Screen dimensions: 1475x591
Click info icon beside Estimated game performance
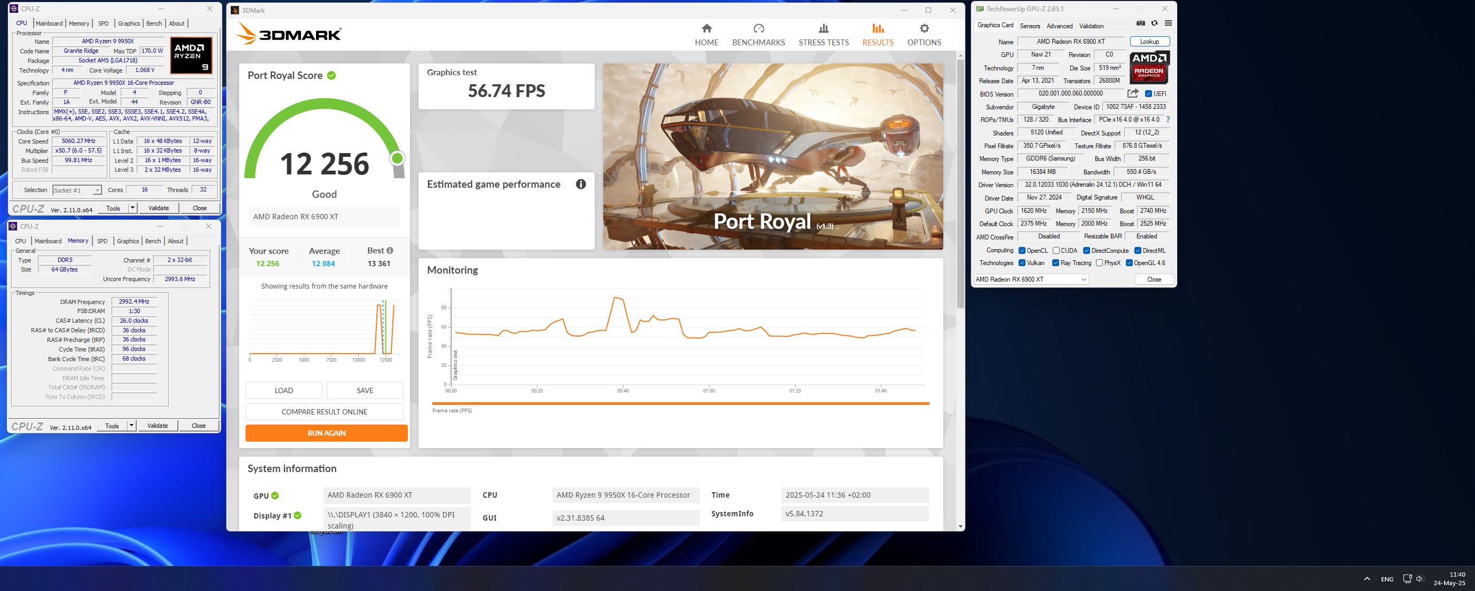[x=581, y=184]
